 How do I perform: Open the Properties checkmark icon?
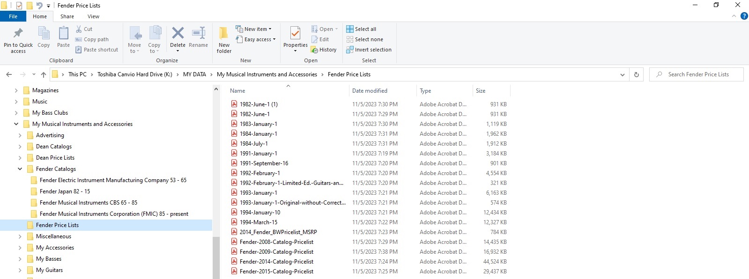pos(295,34)
